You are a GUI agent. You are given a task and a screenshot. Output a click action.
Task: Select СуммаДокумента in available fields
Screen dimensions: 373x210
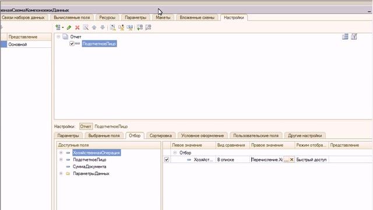click(x=89, y=166)
